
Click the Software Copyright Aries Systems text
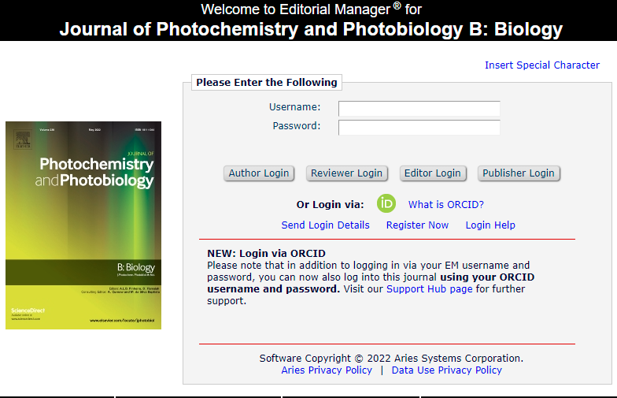(x=391, y=359)
